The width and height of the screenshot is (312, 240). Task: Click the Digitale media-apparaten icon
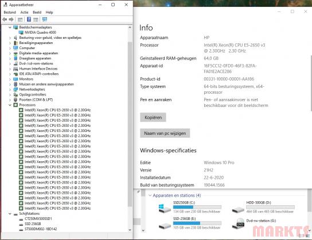[x=15, y=53]
